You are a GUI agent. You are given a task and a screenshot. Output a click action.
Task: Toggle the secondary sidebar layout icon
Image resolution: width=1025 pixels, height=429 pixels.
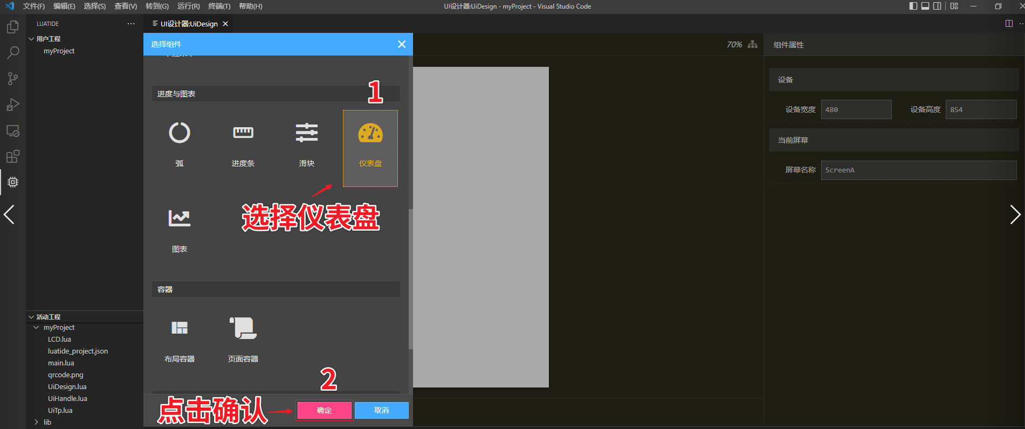click(937, 6)
